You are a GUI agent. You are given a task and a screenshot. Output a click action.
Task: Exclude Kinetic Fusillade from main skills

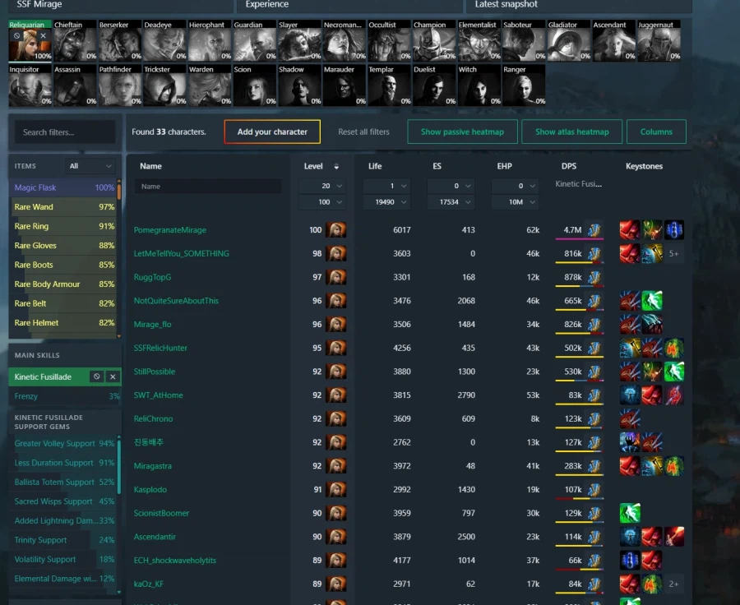pos(96,376)
